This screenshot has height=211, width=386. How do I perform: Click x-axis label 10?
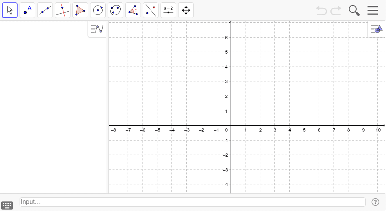(x=378, y=130)
